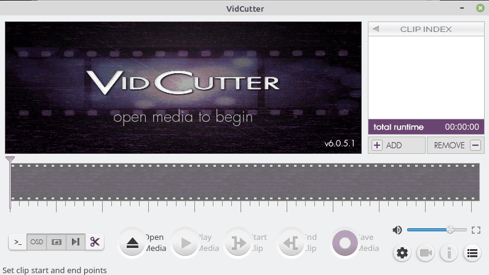Open the console toggle button
This screenshot has height=275, width=489.
point(18,242)
